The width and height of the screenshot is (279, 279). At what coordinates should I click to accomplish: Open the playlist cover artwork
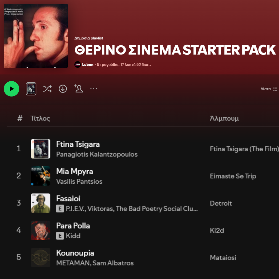36,36
